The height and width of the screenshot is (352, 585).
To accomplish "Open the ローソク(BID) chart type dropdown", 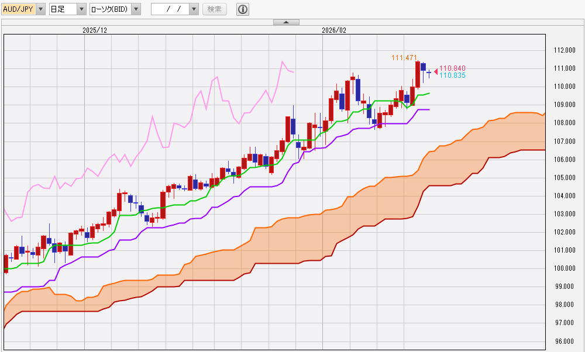I will pyautogui.click(x=136, y=9).
